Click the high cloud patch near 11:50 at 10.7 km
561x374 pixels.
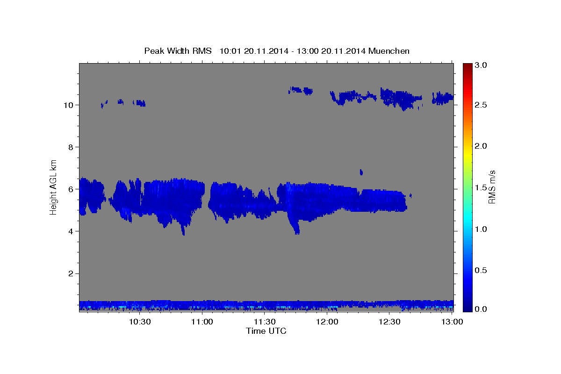click(301, 90)
